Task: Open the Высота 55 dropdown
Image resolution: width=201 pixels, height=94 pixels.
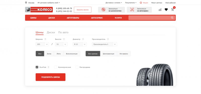Action: pos(61,44)
